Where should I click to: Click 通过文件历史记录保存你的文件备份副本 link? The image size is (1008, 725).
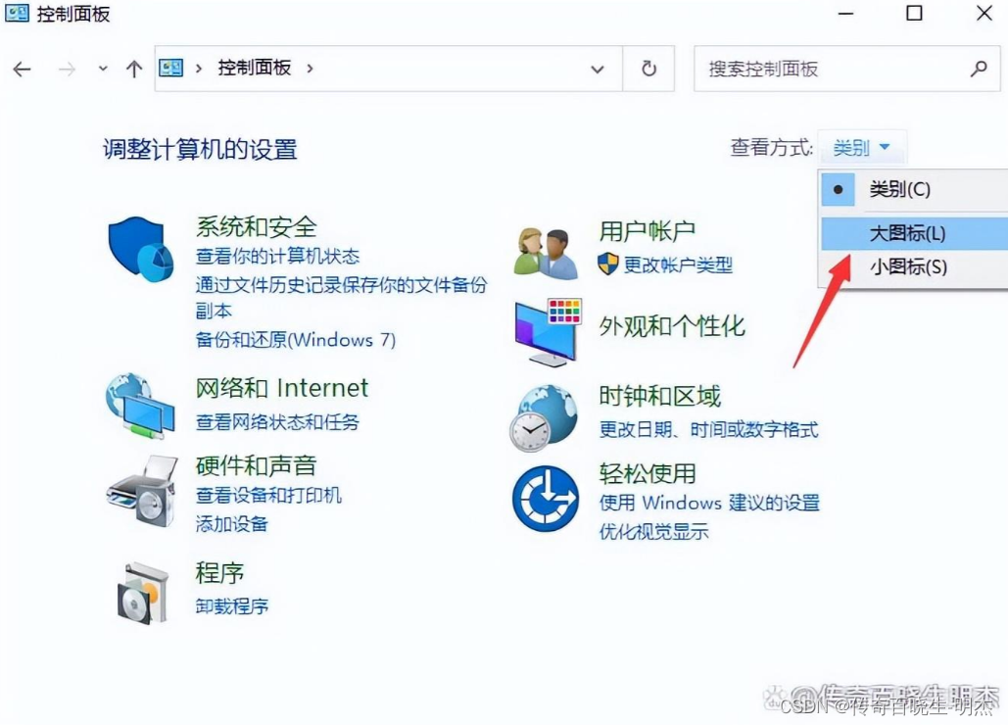click(x=341, y=298)
